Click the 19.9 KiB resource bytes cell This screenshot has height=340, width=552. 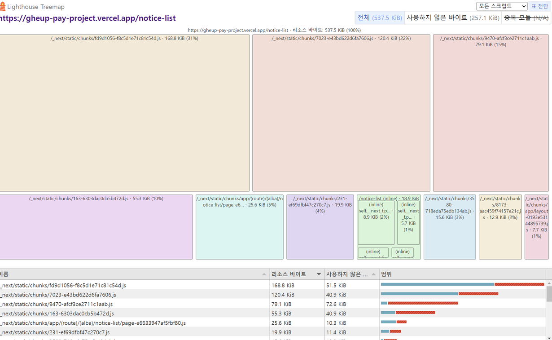(297, 332)
